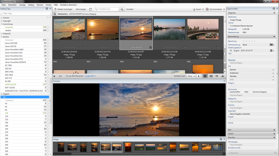Viewport: 279px width, 156px height.
Task: Switch to list view layout
Action: click(x=217, y=76)
